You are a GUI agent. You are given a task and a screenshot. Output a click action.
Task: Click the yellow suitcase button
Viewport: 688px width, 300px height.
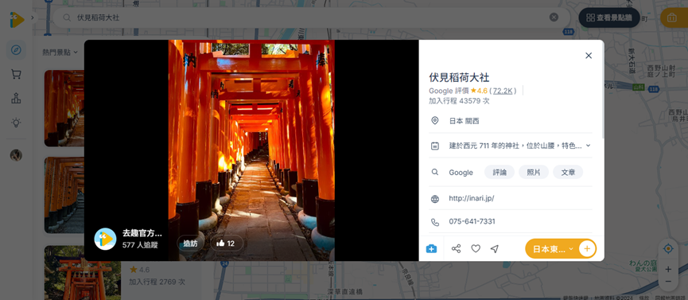click(674, 18)
